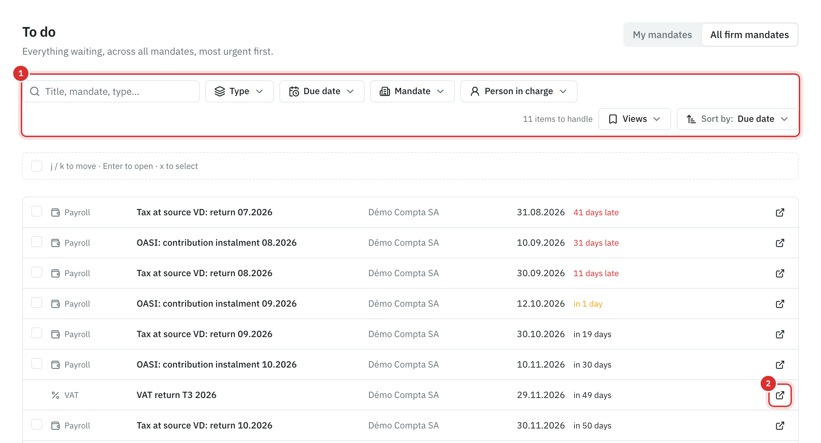Select the checkbox for OASI contribution instalment 10.2026

(37, 363)
